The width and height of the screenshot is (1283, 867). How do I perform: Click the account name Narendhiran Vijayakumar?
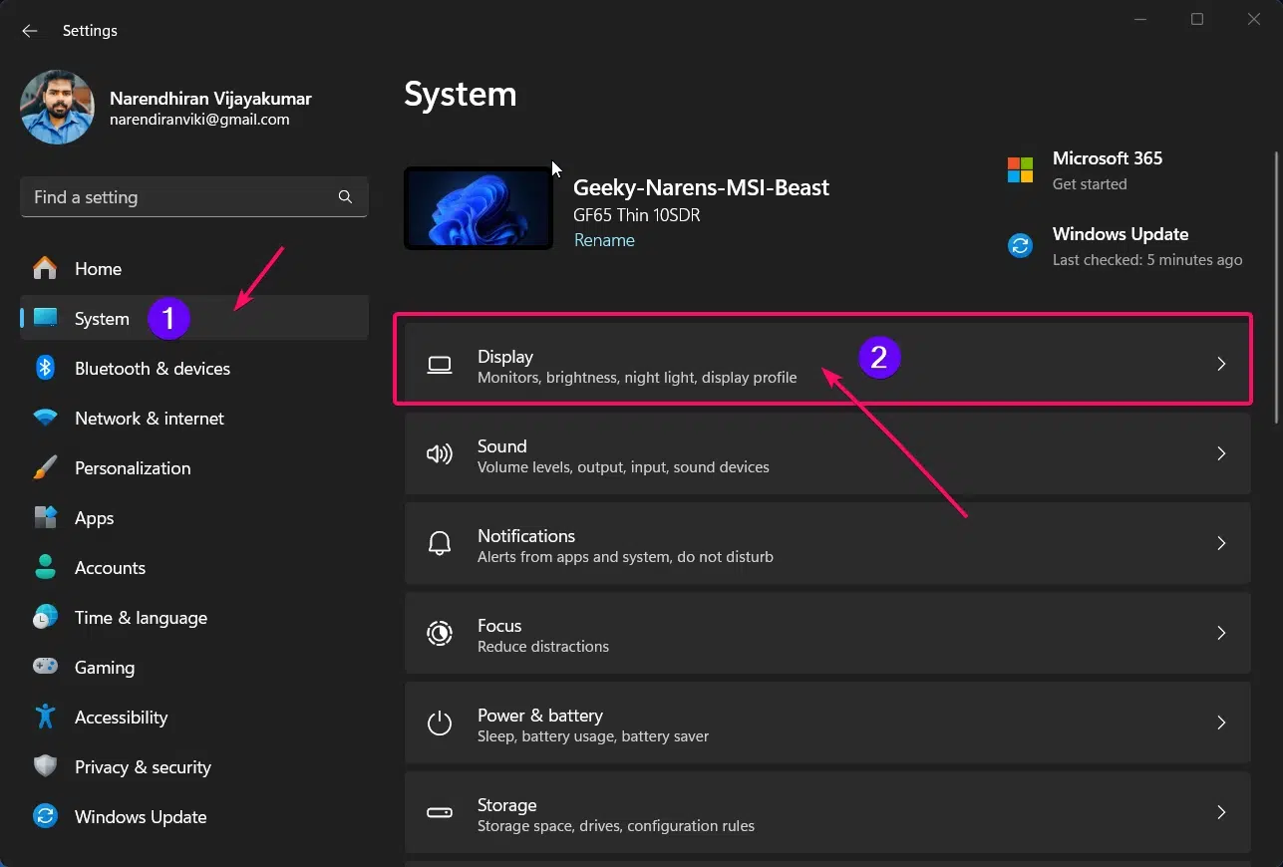(x=210, y=99)
